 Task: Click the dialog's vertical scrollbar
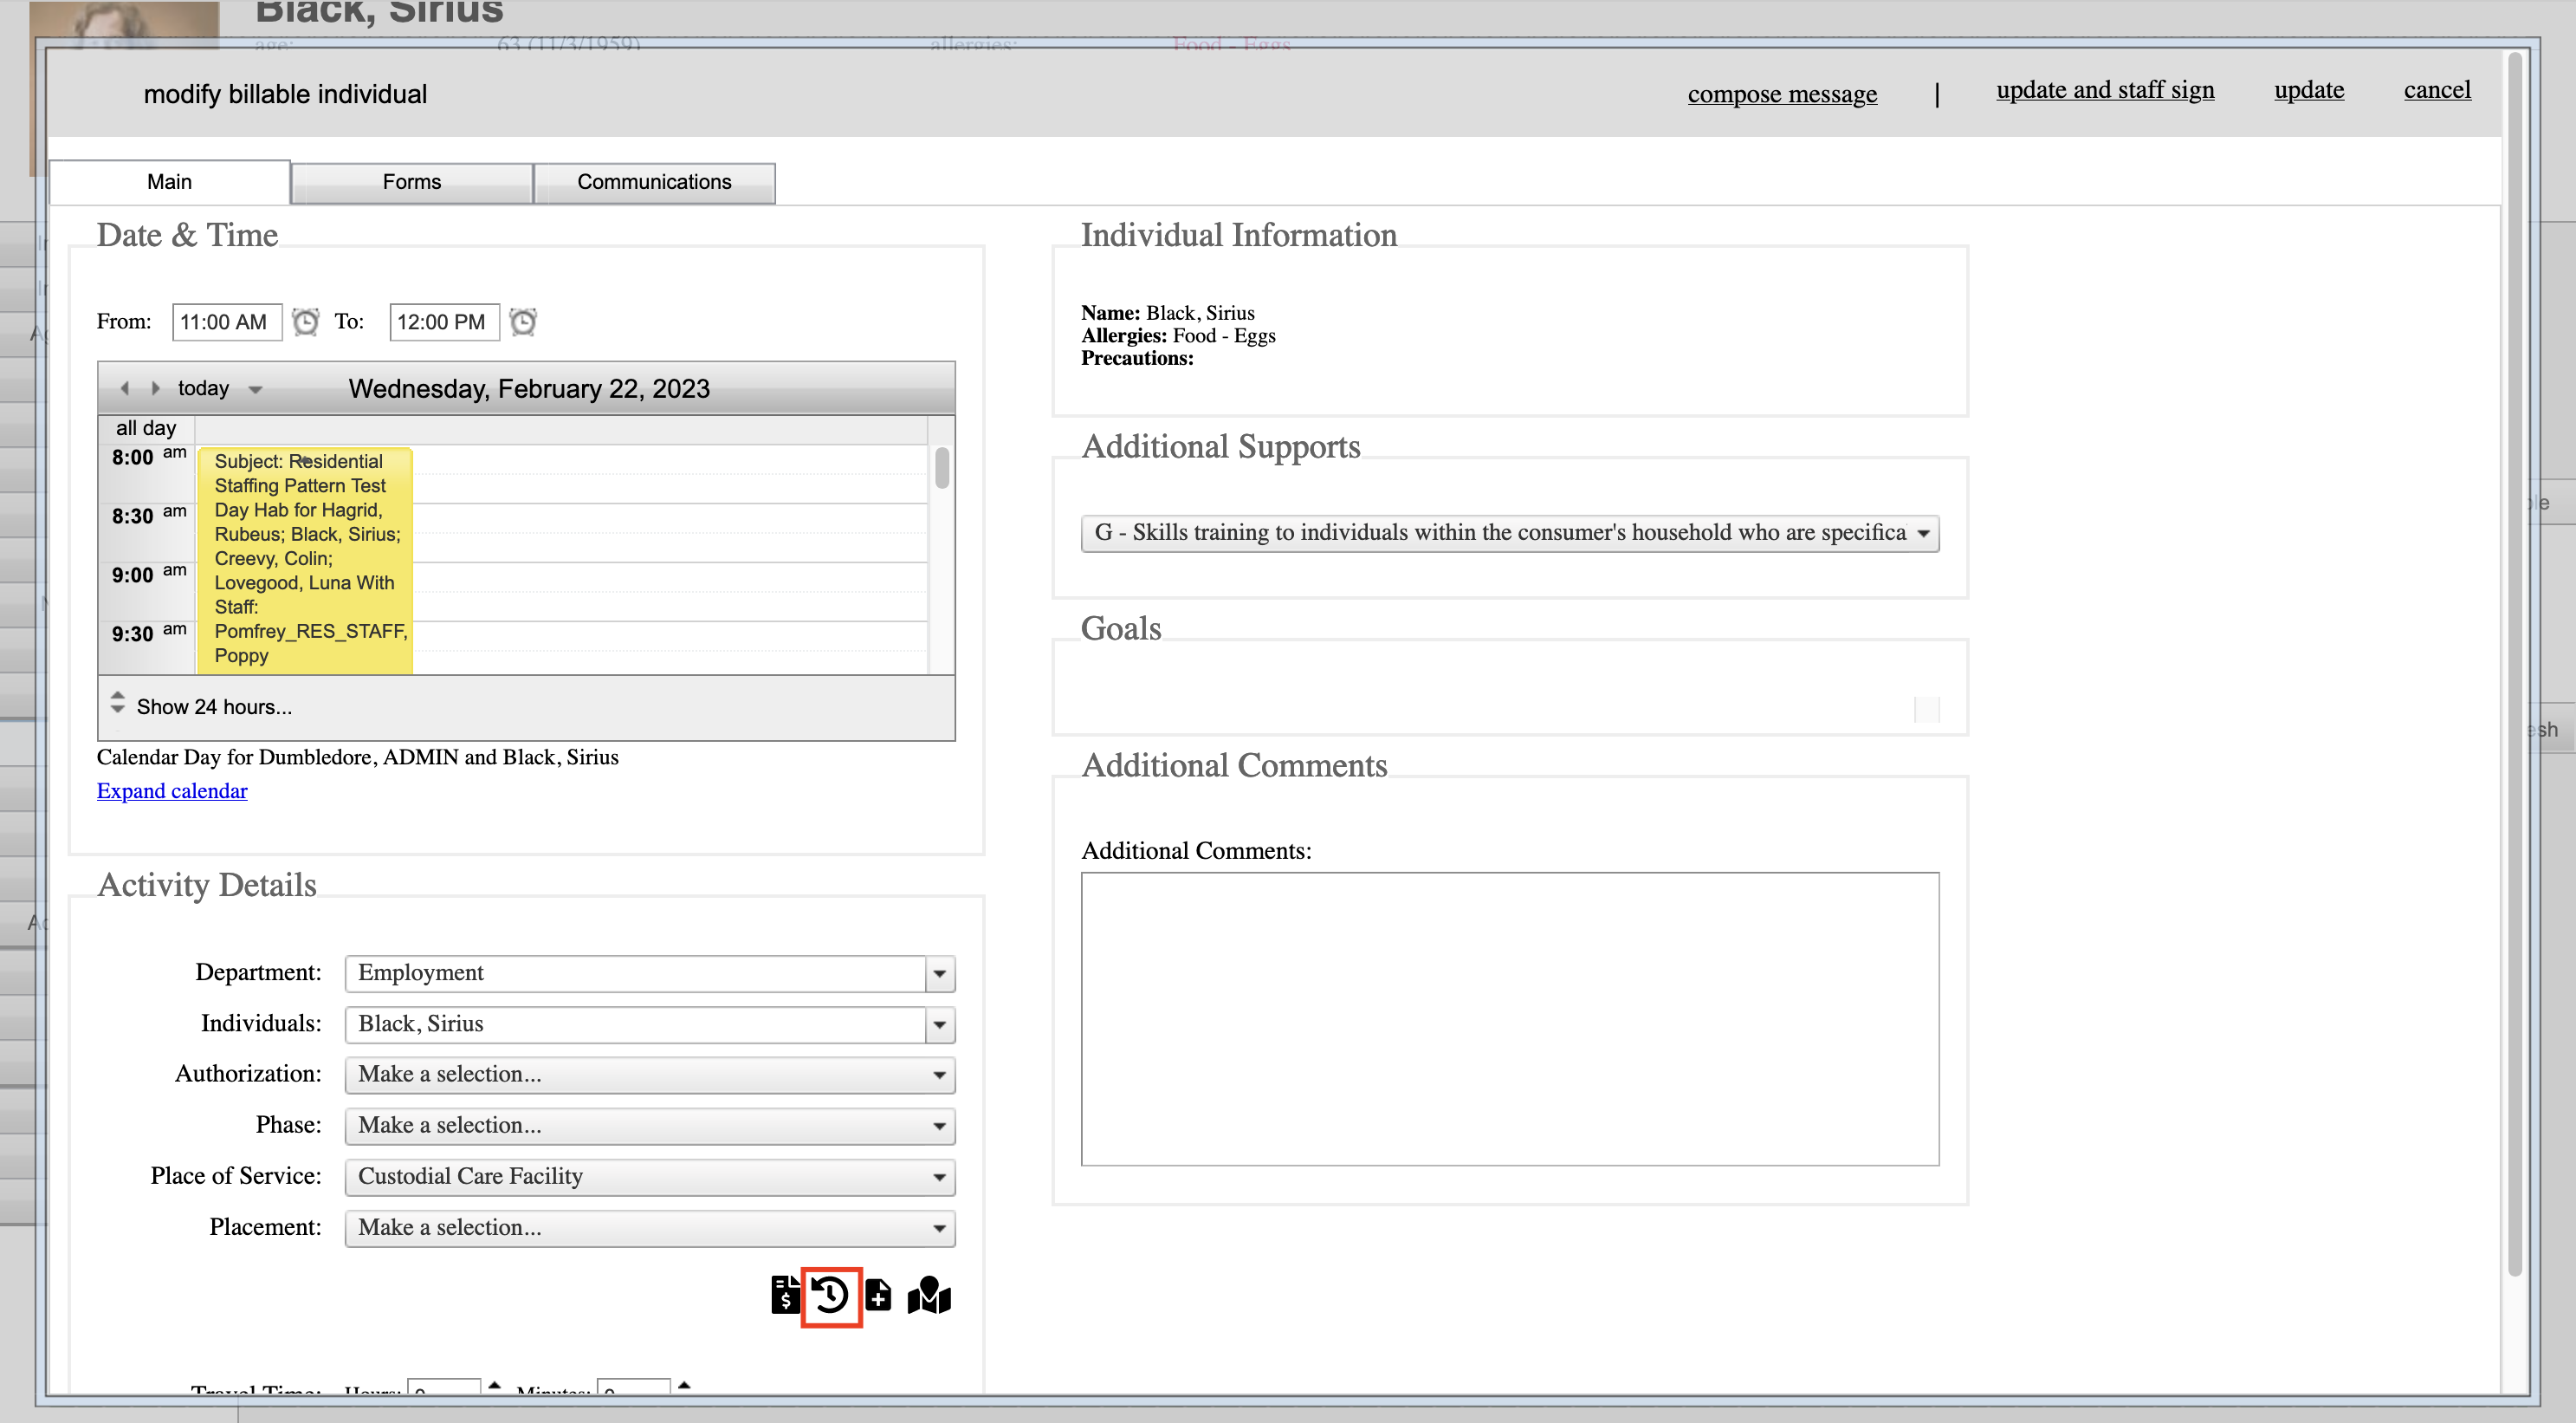point(2515,664)
